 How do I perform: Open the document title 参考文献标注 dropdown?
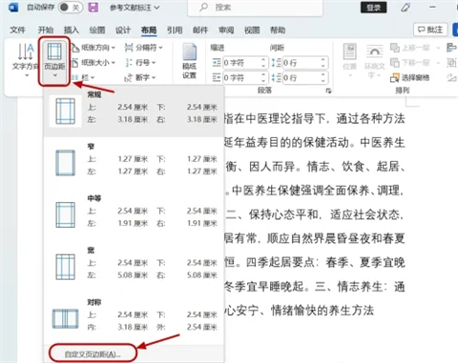pos(135,8)
